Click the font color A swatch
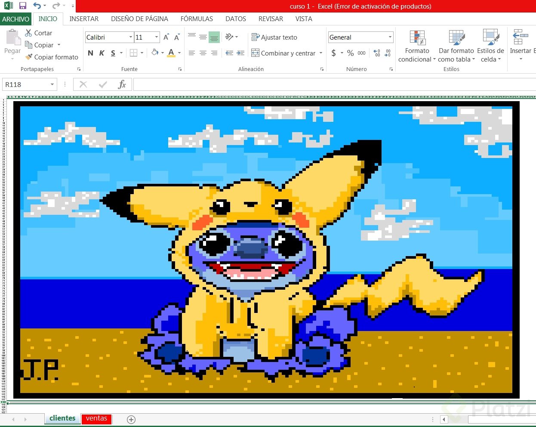 tap(171, 53)
